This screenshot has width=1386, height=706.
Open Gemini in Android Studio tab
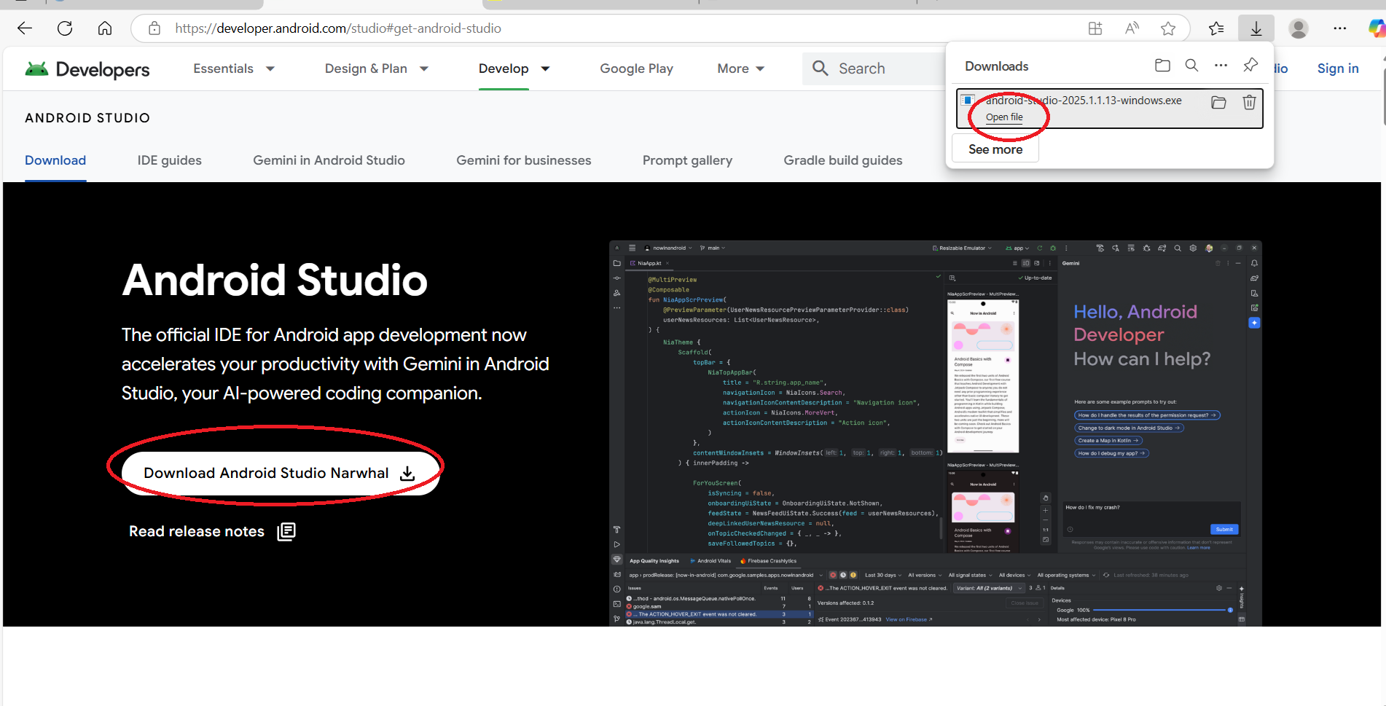pos(329,160)
